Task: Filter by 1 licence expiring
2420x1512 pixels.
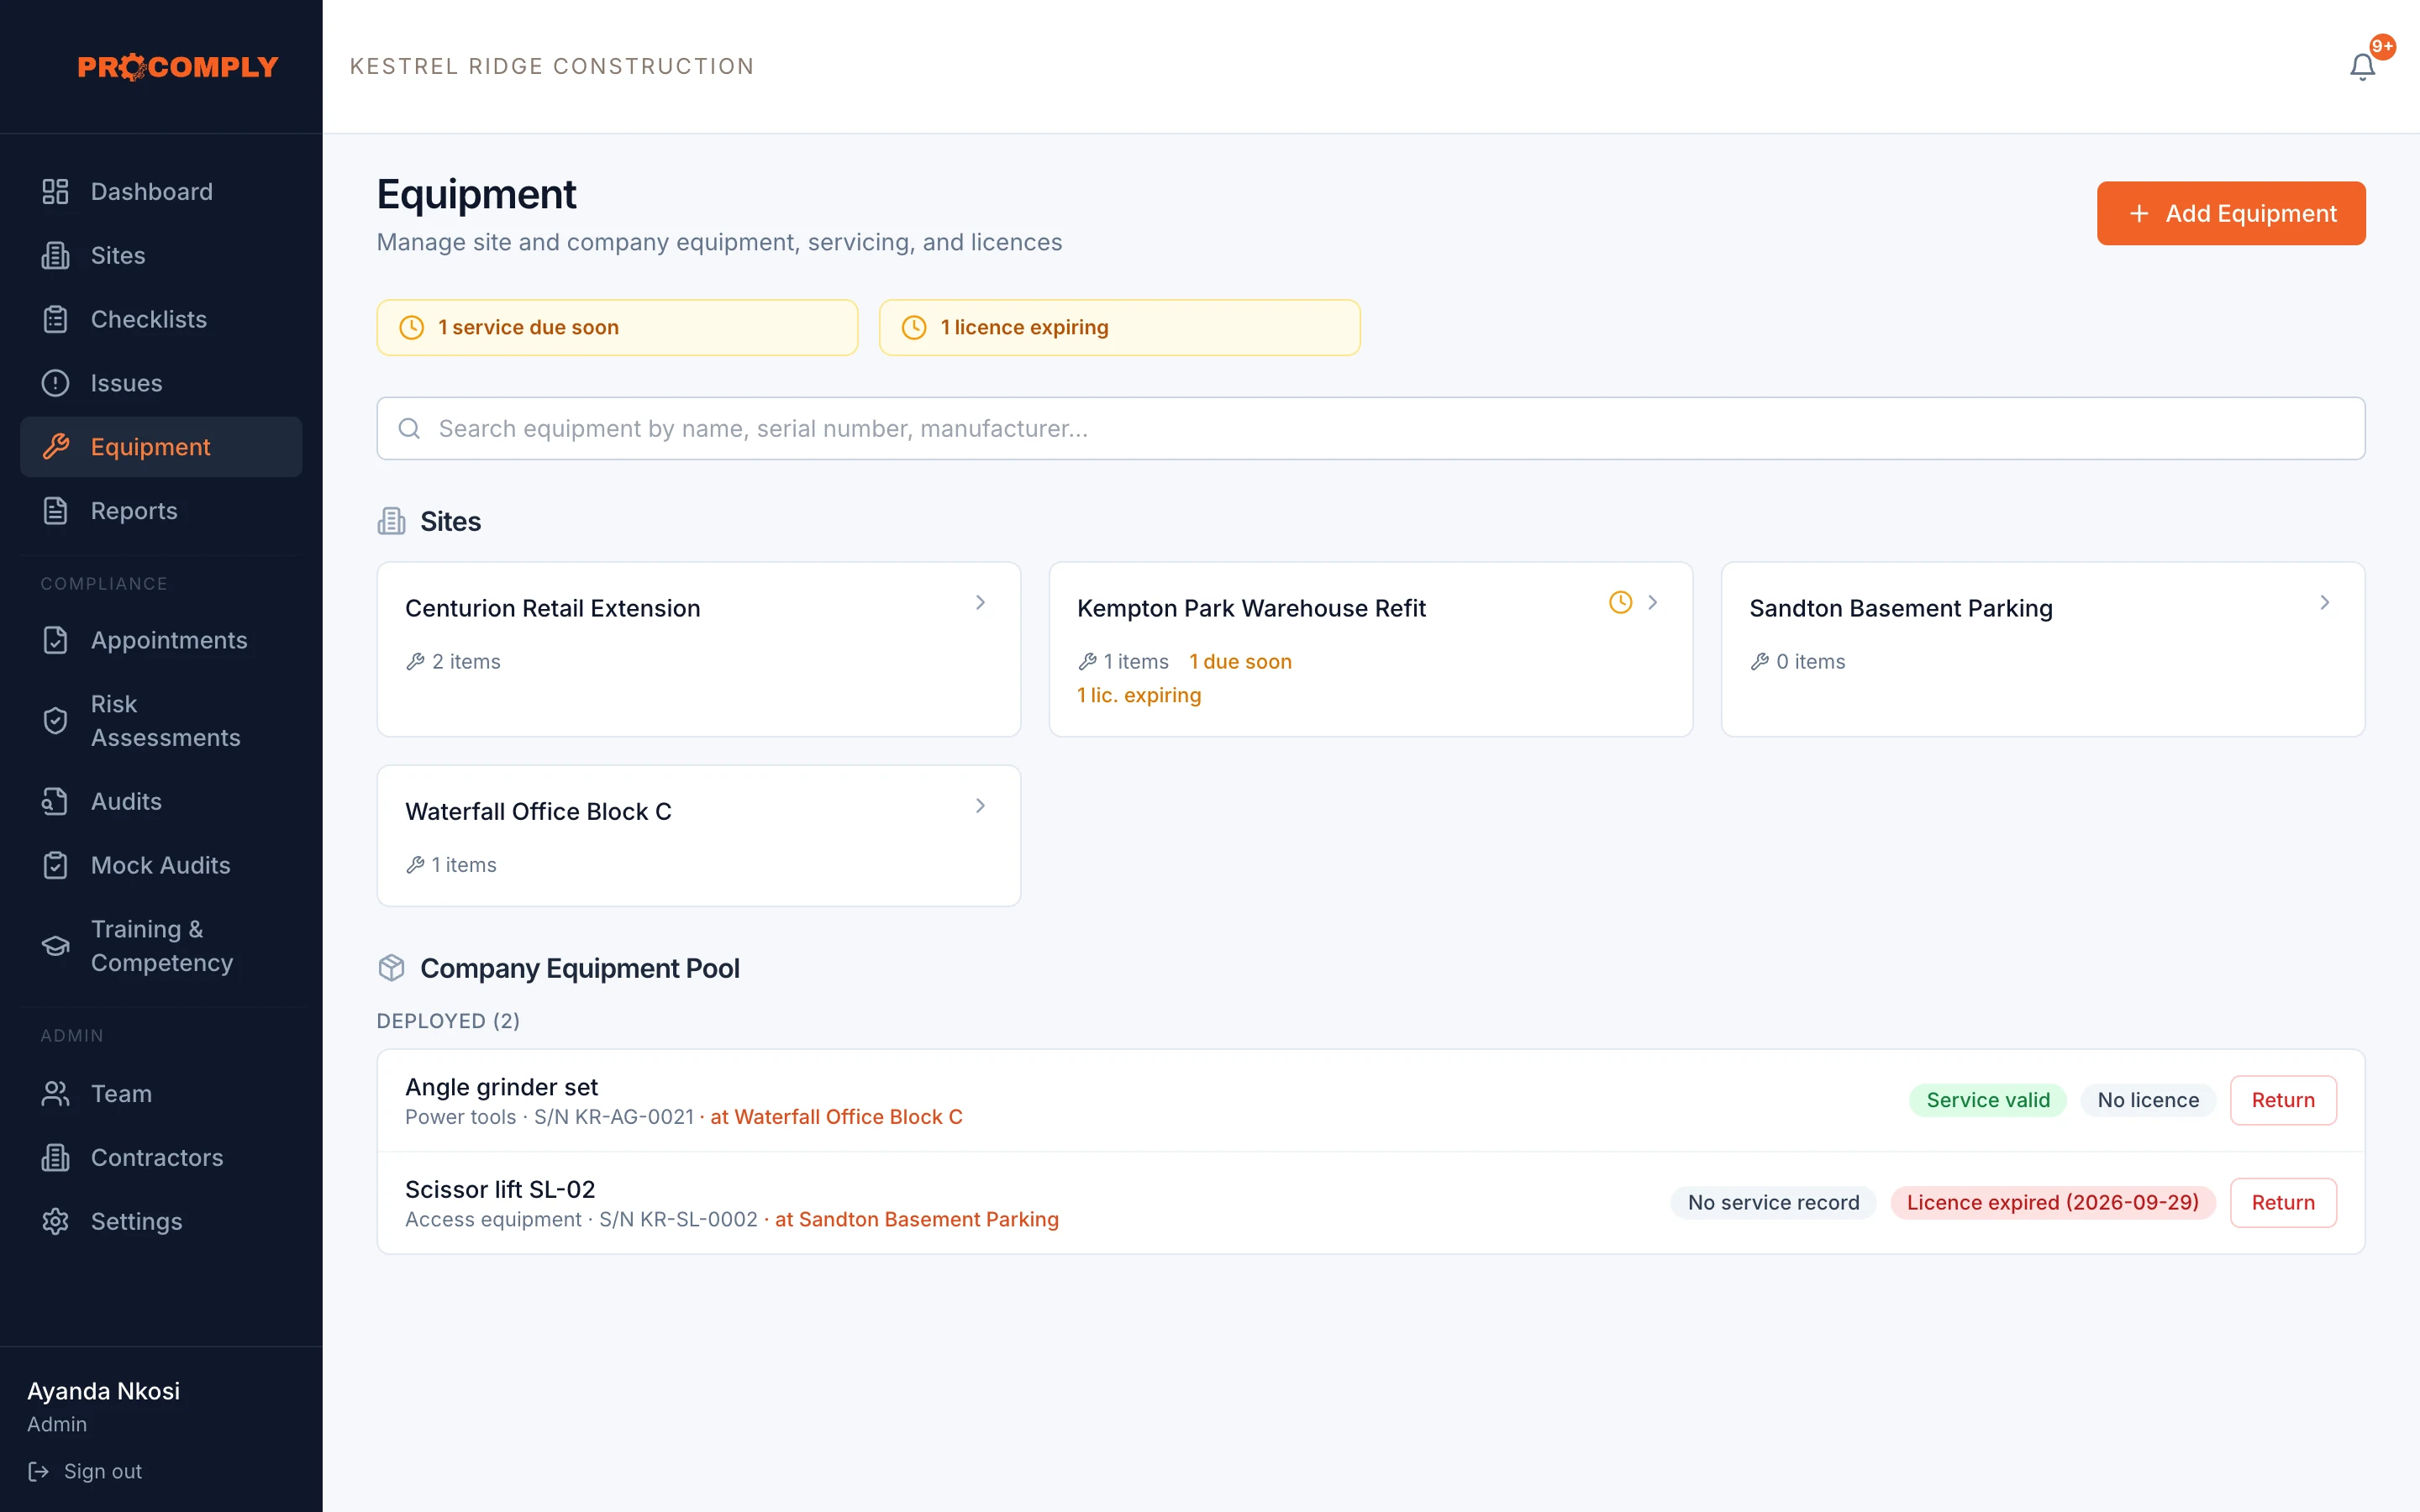Action: 1119,327
